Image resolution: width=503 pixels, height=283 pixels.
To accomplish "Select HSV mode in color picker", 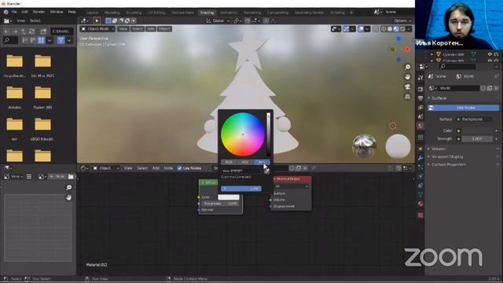I will coord(245,162).
